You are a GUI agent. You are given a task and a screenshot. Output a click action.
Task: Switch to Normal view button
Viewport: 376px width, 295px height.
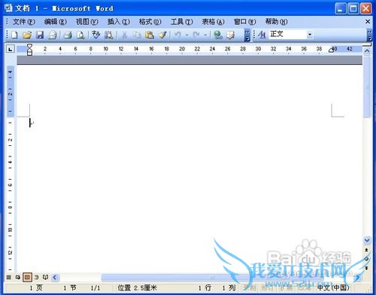[x=9, y=277]
